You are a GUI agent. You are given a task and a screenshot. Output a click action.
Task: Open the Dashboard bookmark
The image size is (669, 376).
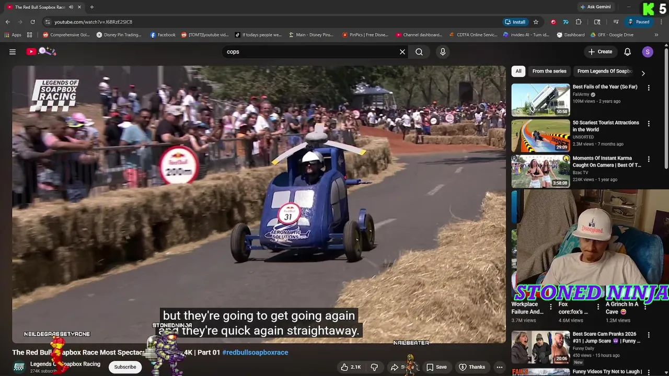(x=571, y=35)
